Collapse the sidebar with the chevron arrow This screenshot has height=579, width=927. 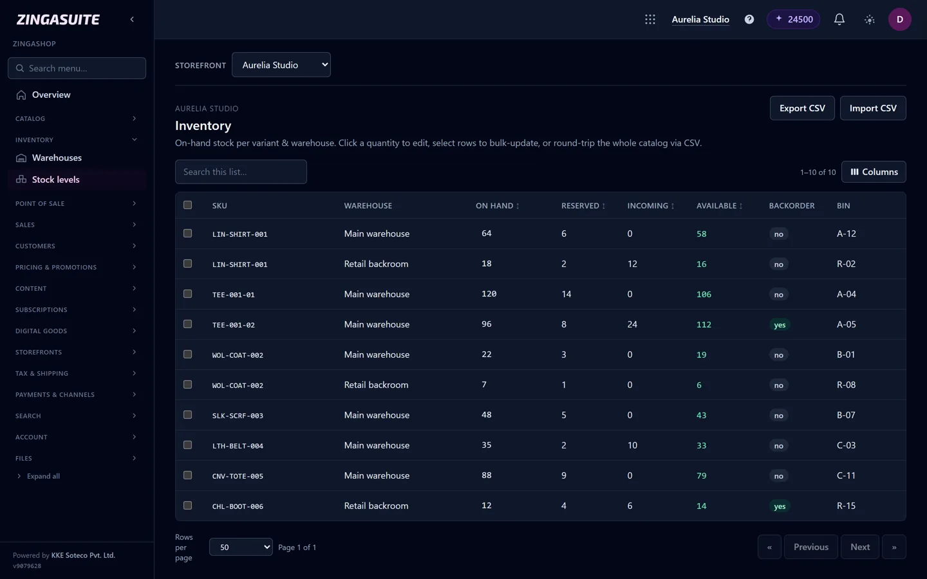click(x=132, y=19)
